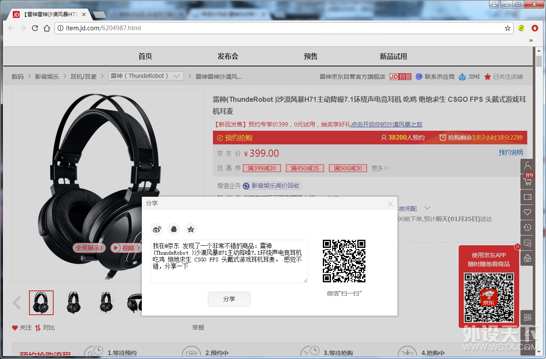Image resolution: width=546 pixels, height=359 pixels.
Task: Open 全景展示 panoramic view button
Action: [x=89, y=248]
